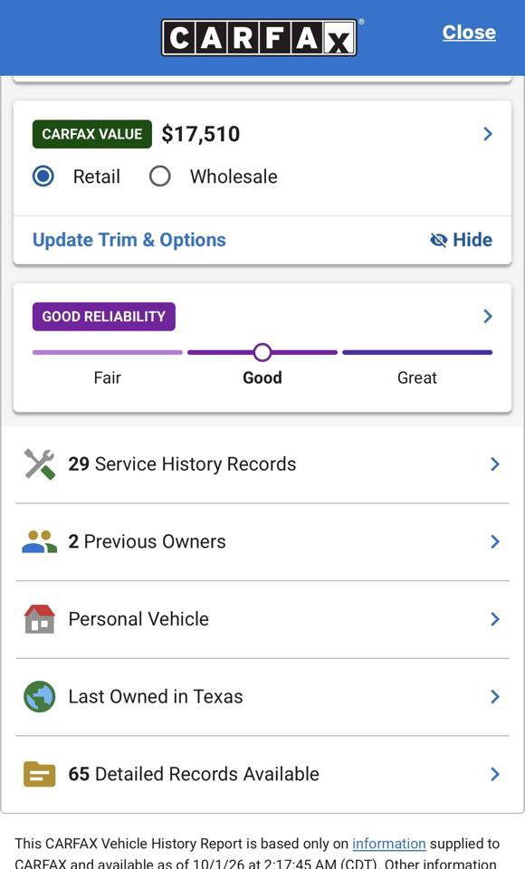Select the Wholesale radio button
This screenshot has width=525, height=869.
(159, 177)
